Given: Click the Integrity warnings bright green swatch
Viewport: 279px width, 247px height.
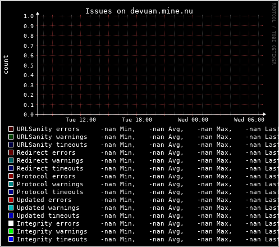Looking at the screenshot, I should coord(11,231).
